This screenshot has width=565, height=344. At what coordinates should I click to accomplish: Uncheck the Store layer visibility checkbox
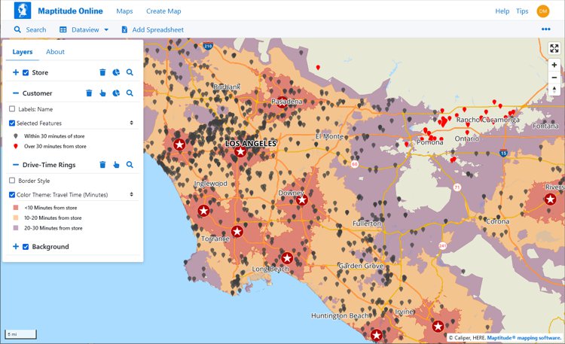(26, 73)
